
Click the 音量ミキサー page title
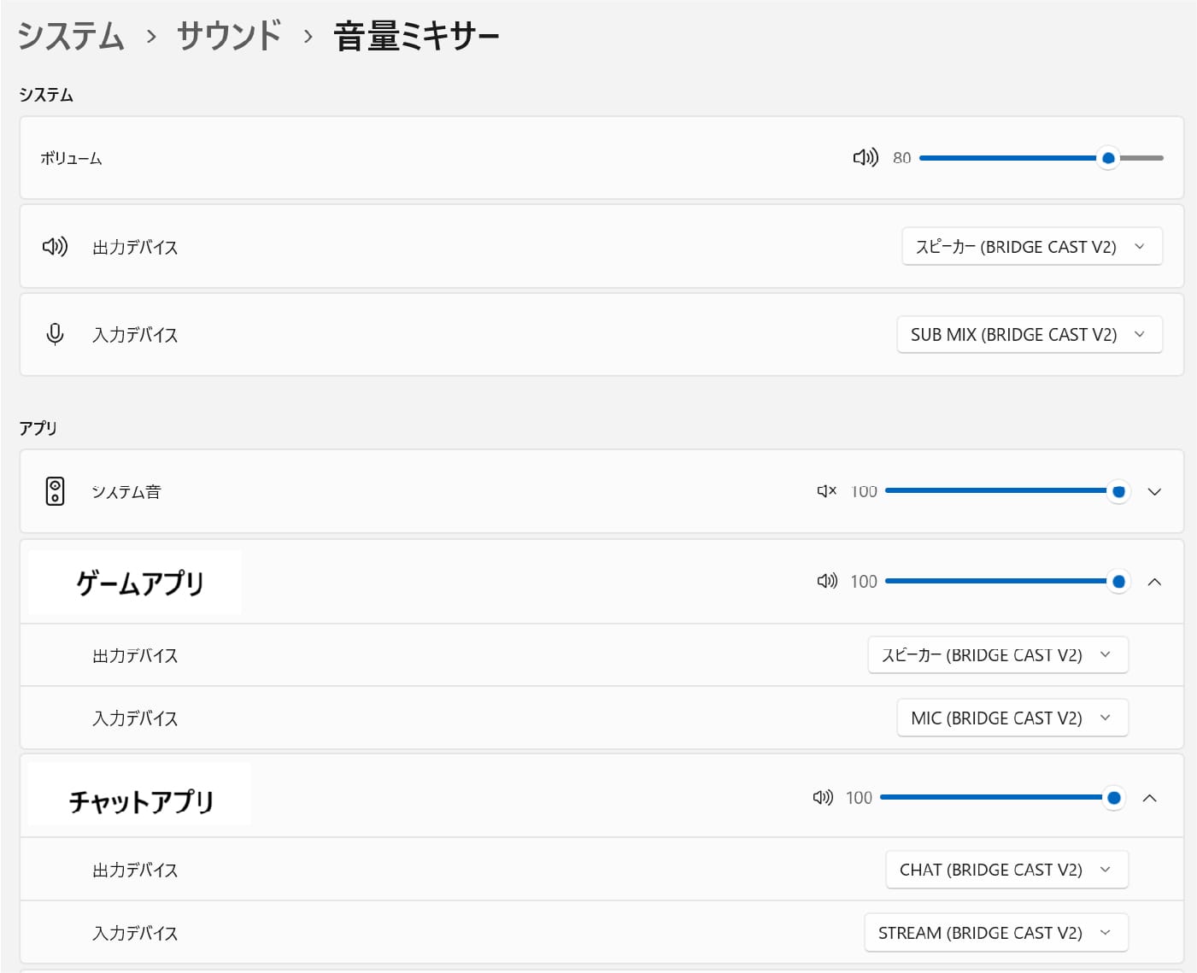point(416,36)
